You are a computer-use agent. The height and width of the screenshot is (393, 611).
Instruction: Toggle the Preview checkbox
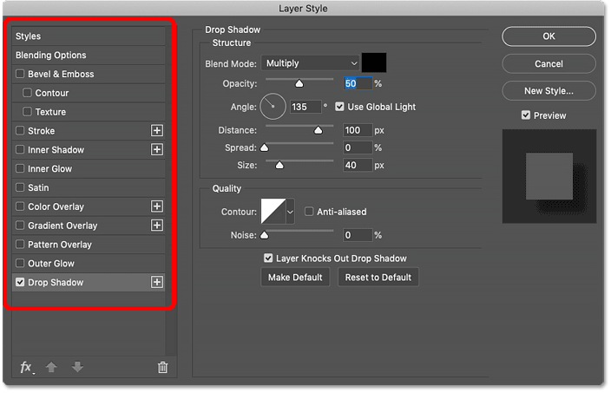(526, 115)
